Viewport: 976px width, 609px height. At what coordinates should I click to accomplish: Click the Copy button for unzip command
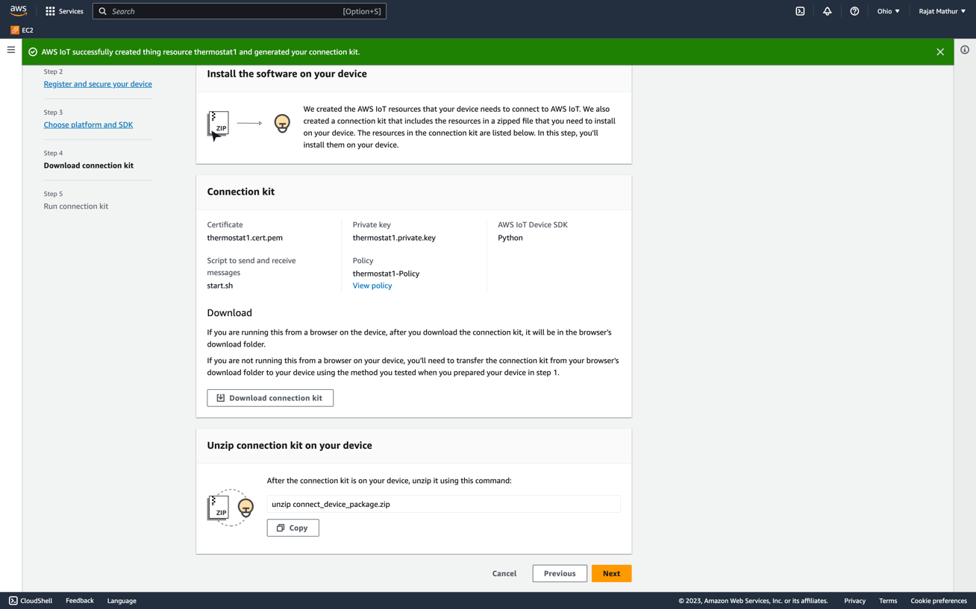coord(293,528)
